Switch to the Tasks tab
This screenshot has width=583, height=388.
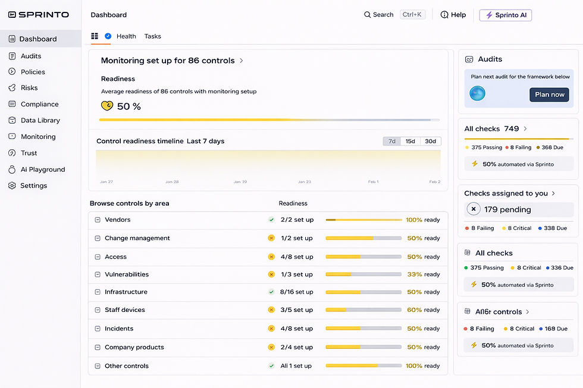[x=152, y=36]
